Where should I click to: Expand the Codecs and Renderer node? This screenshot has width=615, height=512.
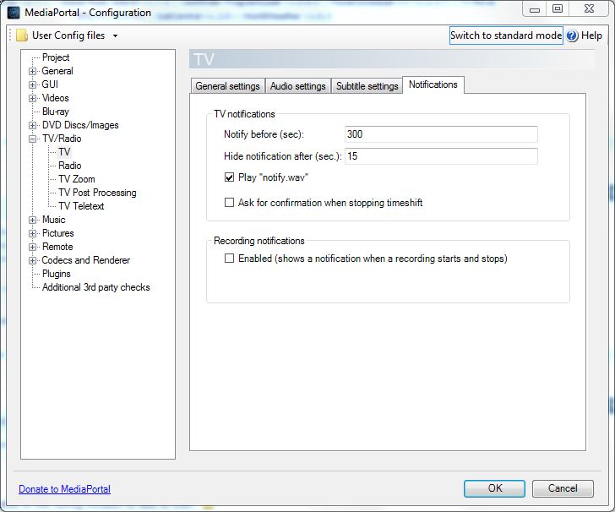click(x=33, y=260)
